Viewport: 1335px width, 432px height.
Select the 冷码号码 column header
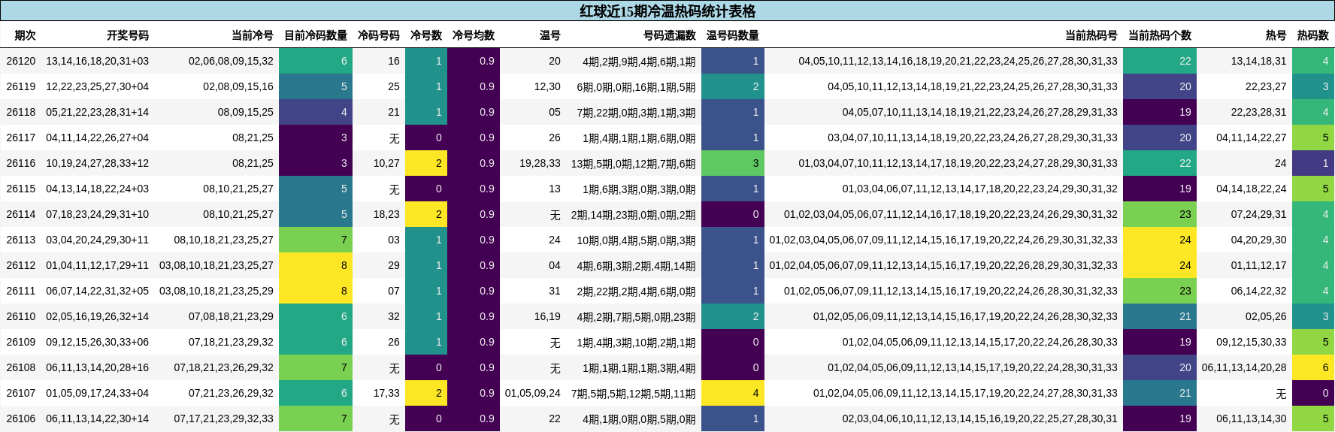point(379,35)
